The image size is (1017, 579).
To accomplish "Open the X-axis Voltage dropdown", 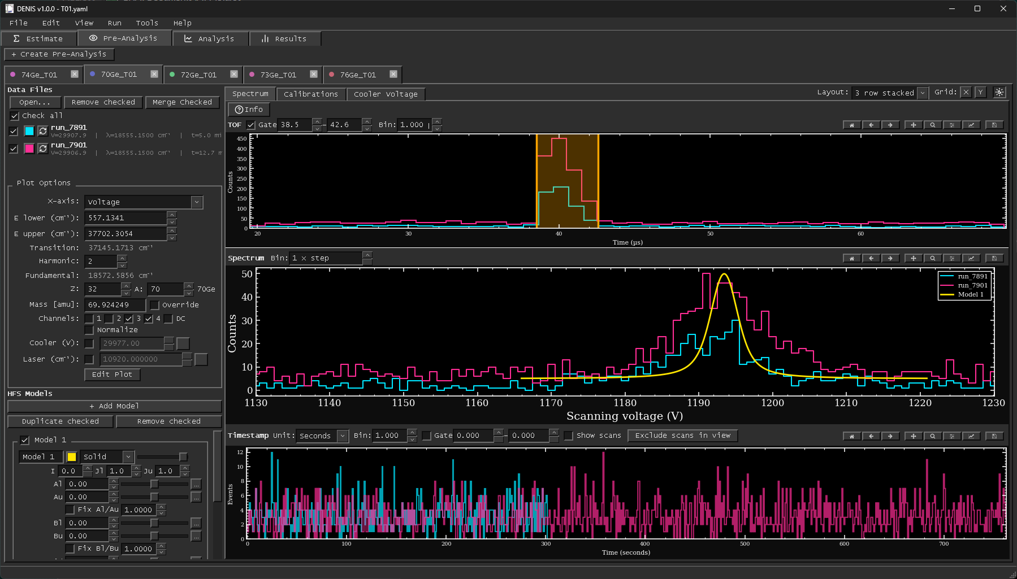I will 144,202.
